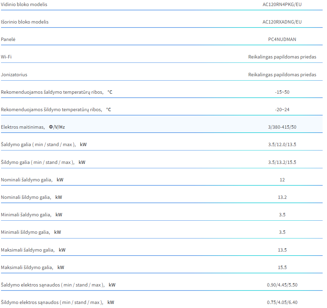Click the value 3.5/12.0/13.5
The width and height of the screenshot is (327, 308).
click(282, 144)
